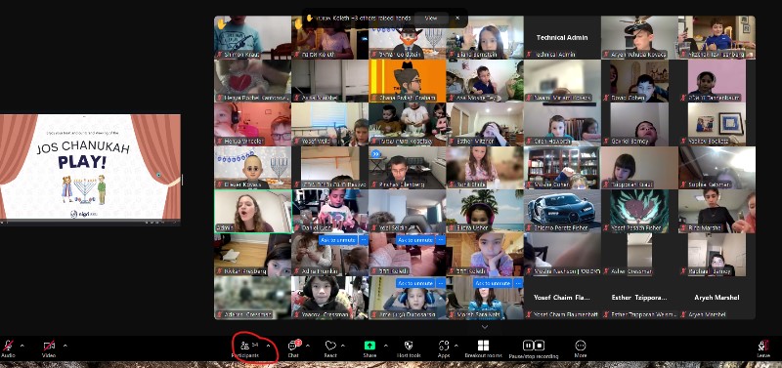This screenshot has height=368, width=782.
Task: Start camera with the Video button
Action: (x=49, y=348)
